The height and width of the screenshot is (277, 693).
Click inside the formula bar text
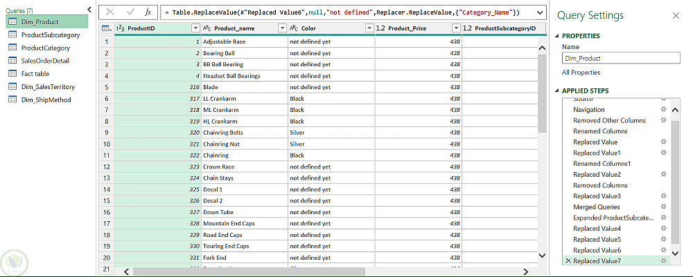click(342, 12)
